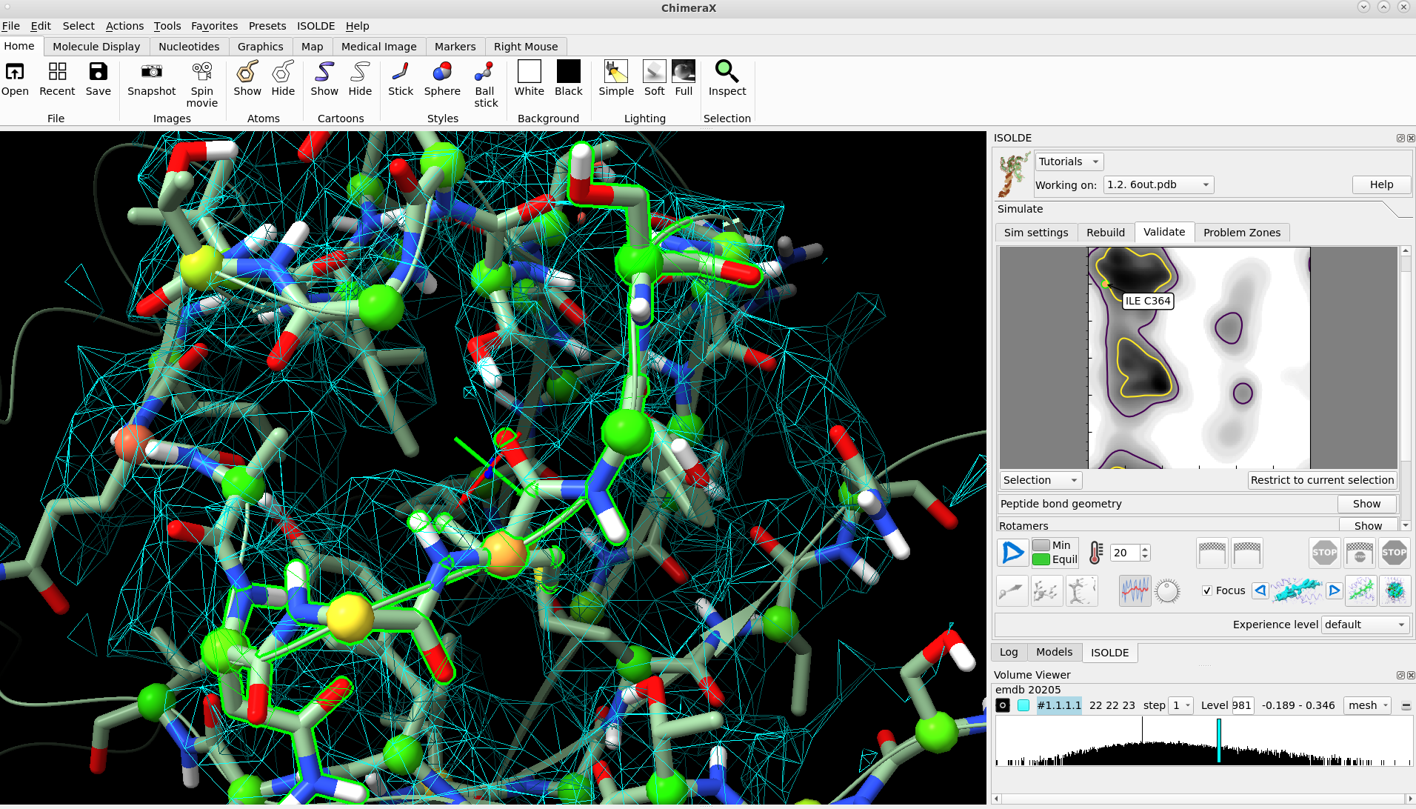Toggle the Min/Equil simulation mode switch
Screen dimensions: 1416x809
(1041, 553)
